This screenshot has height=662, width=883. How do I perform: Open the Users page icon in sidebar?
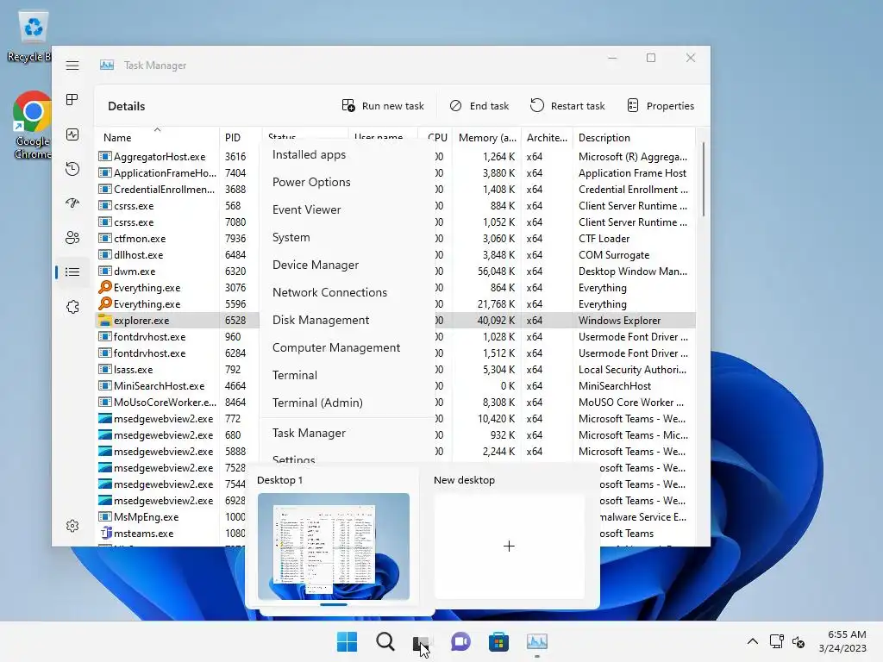click(72, 238)
